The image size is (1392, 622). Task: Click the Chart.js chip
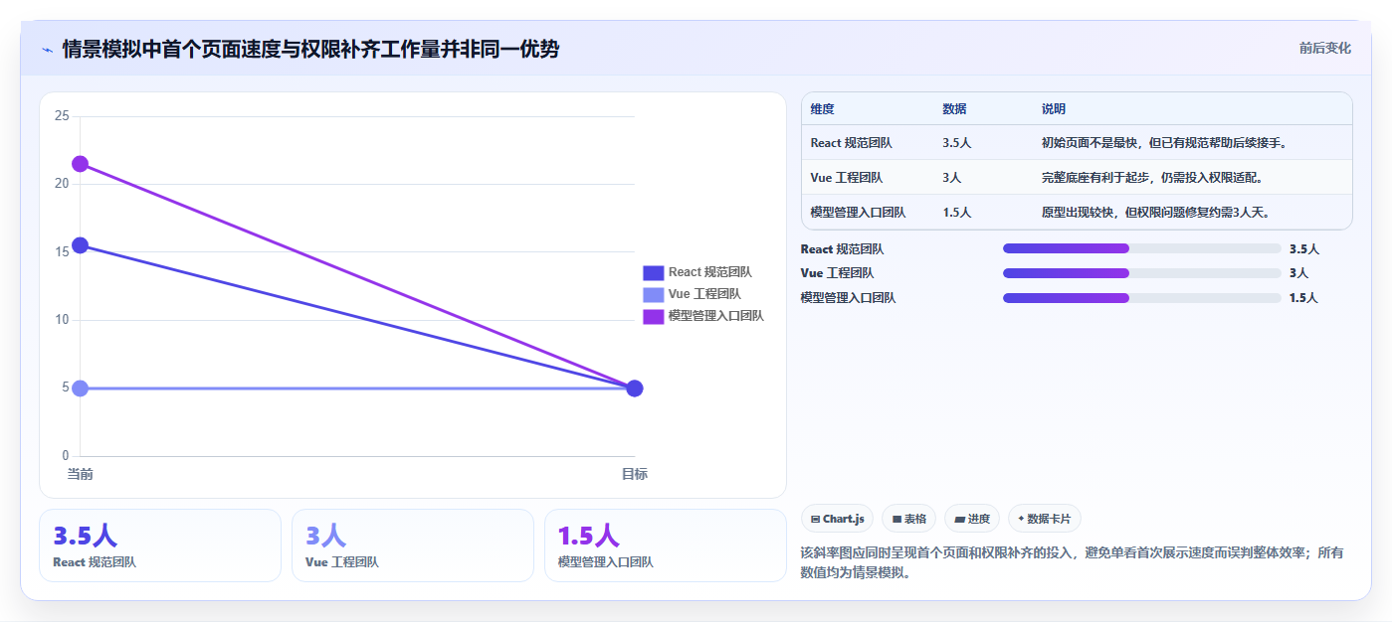[x=837, y=519]
